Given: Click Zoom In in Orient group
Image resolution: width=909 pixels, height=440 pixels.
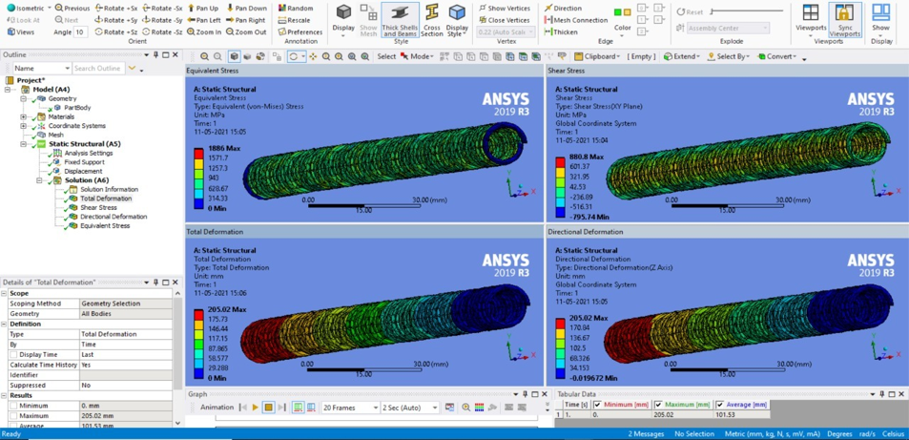Looking at the screenshot, I should click(x=205, y=31).
